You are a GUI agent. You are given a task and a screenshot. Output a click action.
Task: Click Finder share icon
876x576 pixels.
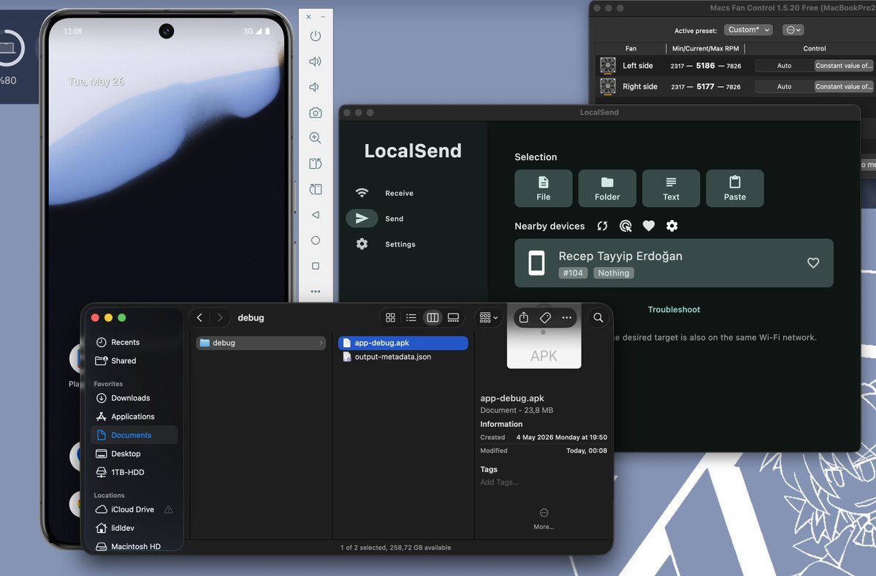523,317
